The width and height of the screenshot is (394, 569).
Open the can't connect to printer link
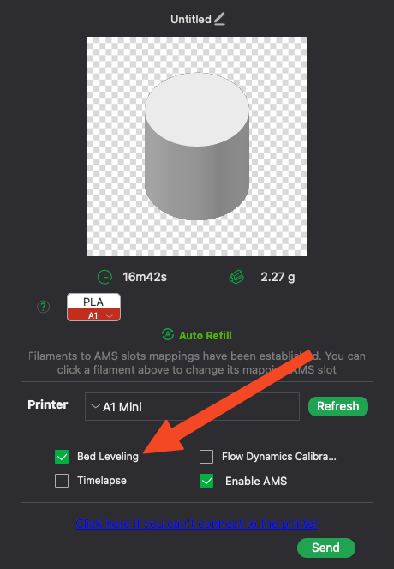pos(197,524)
